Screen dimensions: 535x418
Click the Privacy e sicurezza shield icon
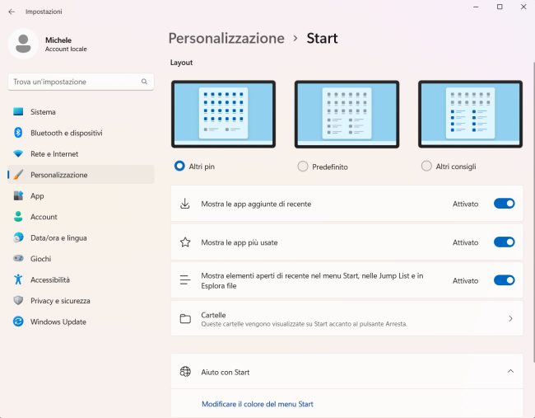[18, 300]
